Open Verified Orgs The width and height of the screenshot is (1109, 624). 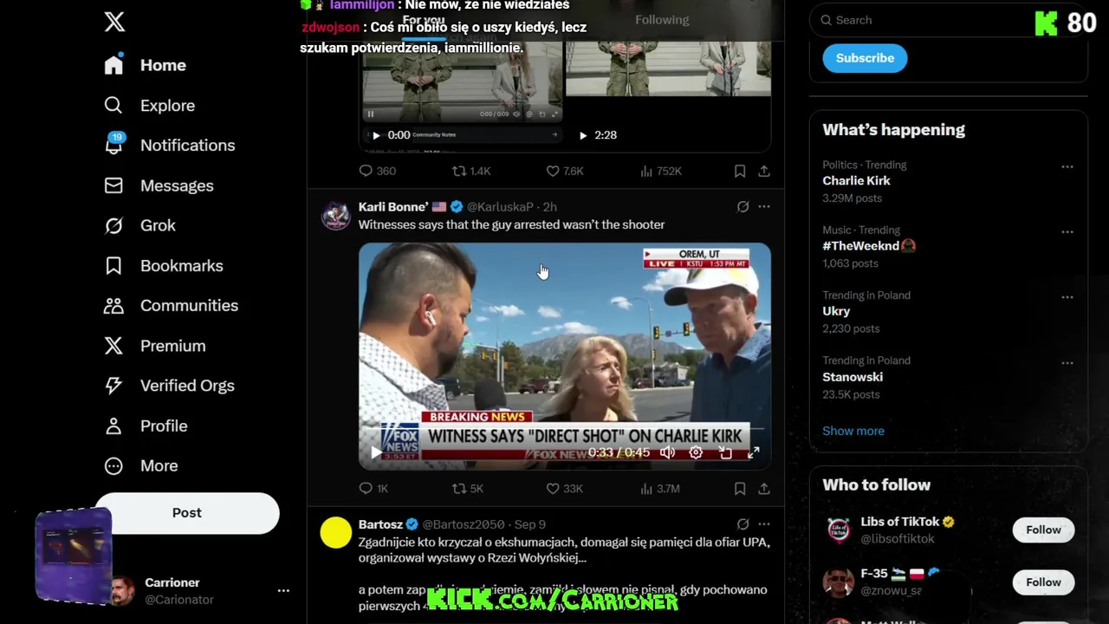(x=169, y=386)
